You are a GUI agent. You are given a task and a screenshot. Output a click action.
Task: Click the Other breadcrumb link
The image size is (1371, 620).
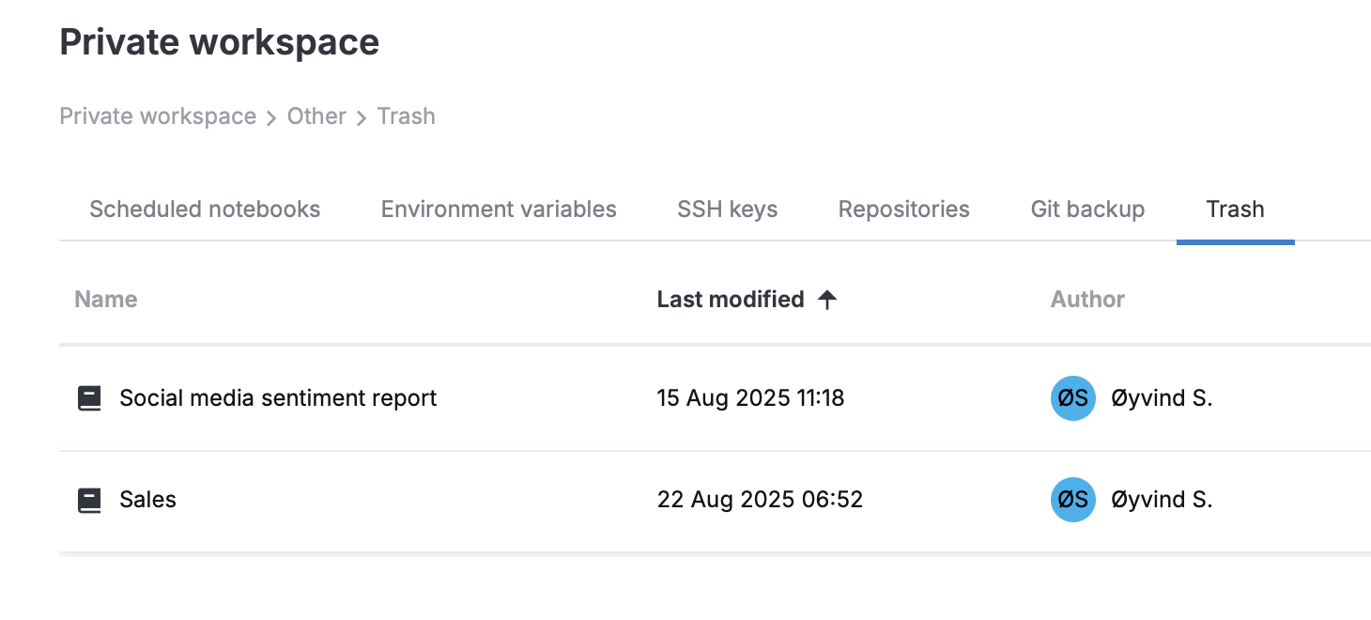pyautogui.click(x=316, y=116)
